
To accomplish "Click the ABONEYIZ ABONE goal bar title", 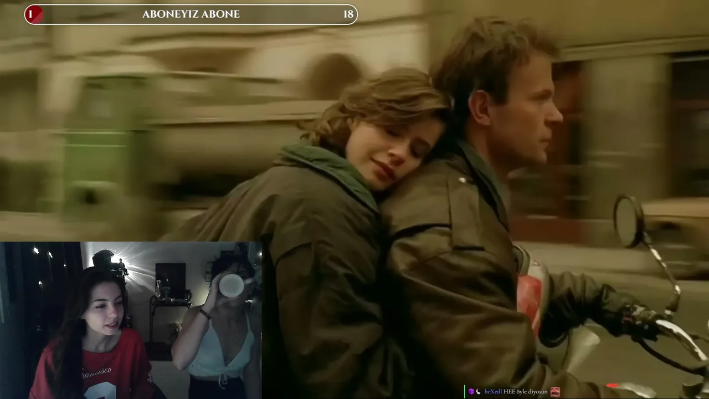I will click(x=191, y=14).
